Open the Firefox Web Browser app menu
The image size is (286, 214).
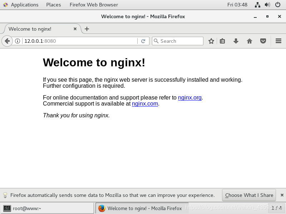click(94, 5)
